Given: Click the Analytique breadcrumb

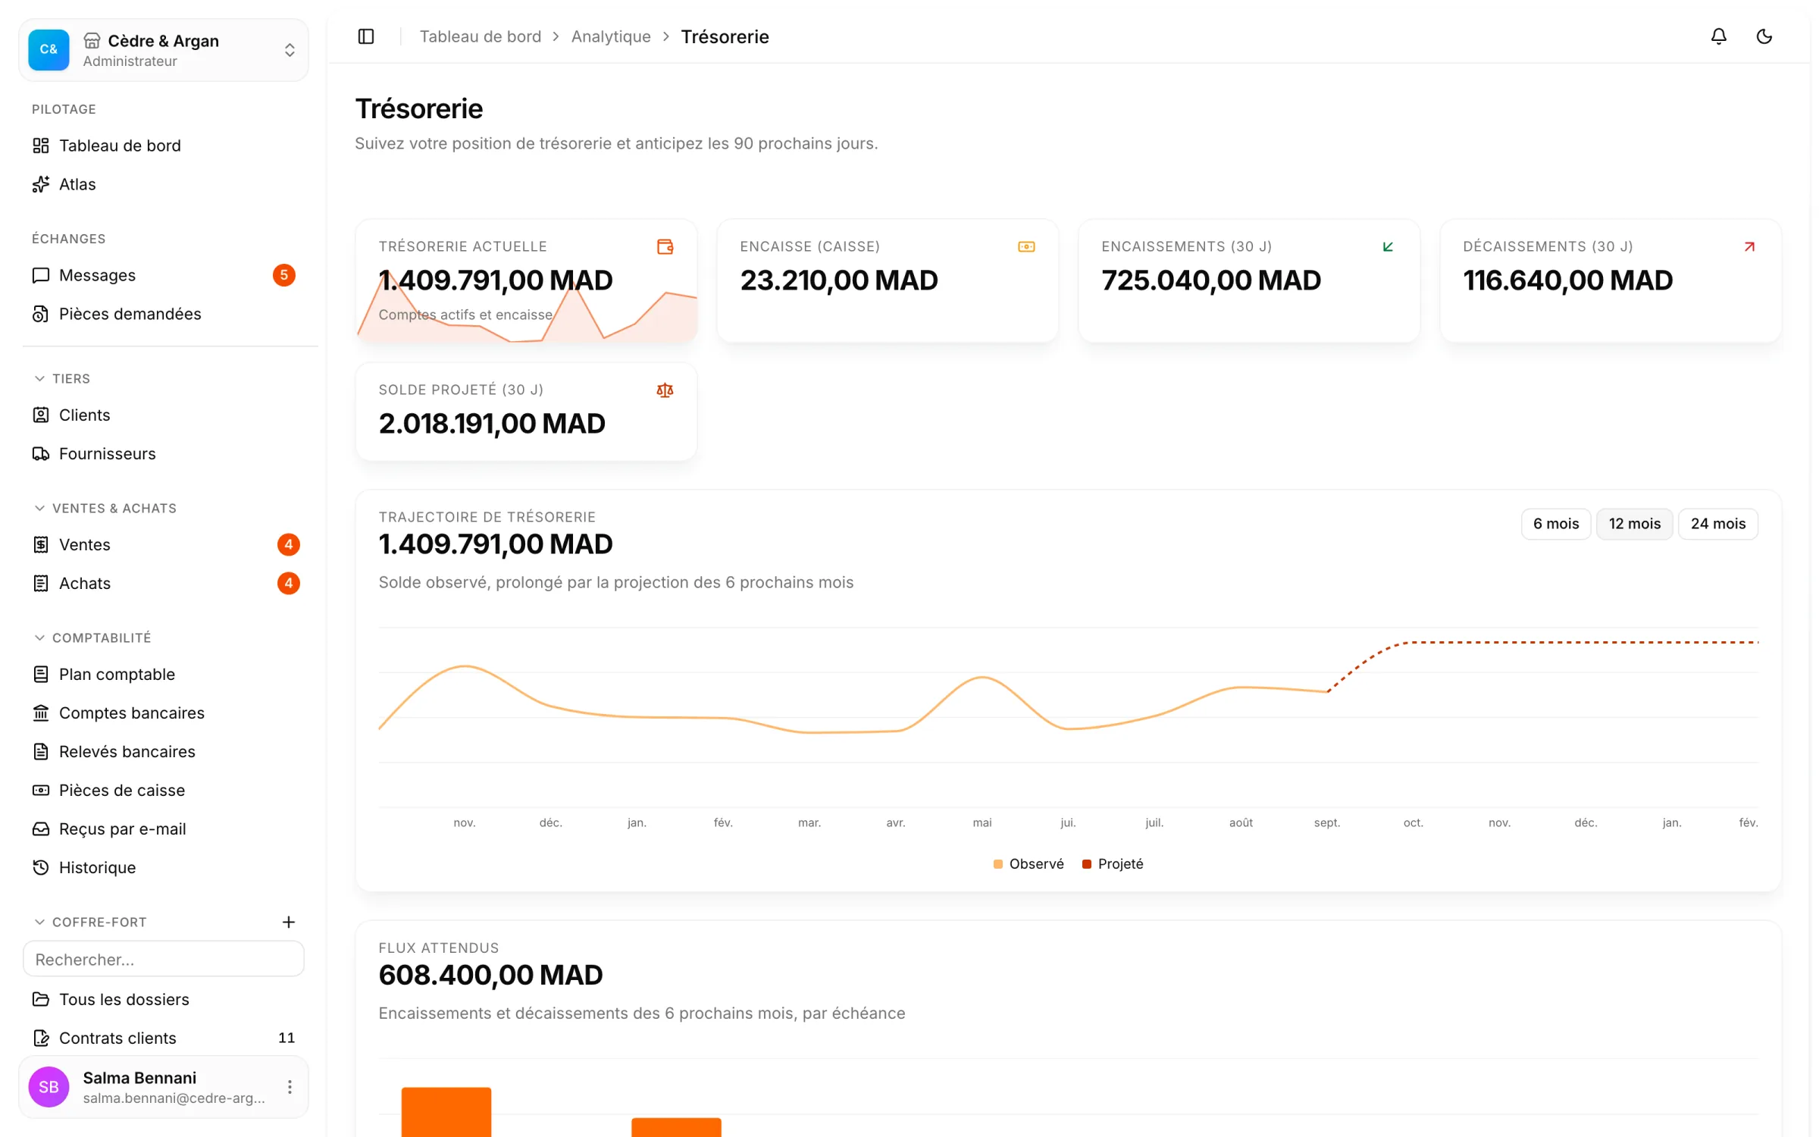Looking at the screenshot, I should (x=611, y=36).
